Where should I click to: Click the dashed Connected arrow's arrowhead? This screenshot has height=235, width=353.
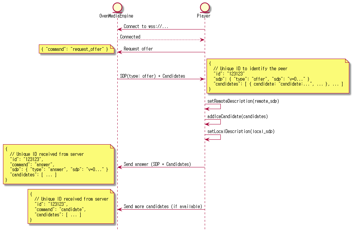point(202,40)
